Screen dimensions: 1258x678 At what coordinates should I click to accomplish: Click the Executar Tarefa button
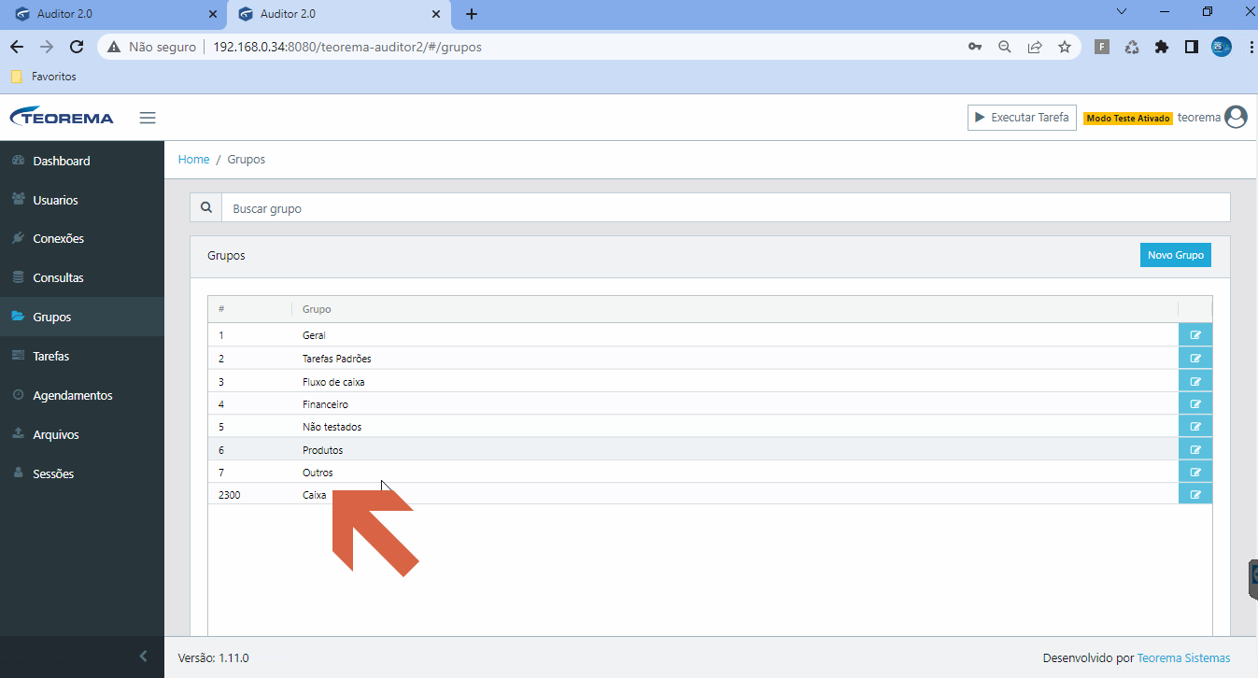point(1022,118)
